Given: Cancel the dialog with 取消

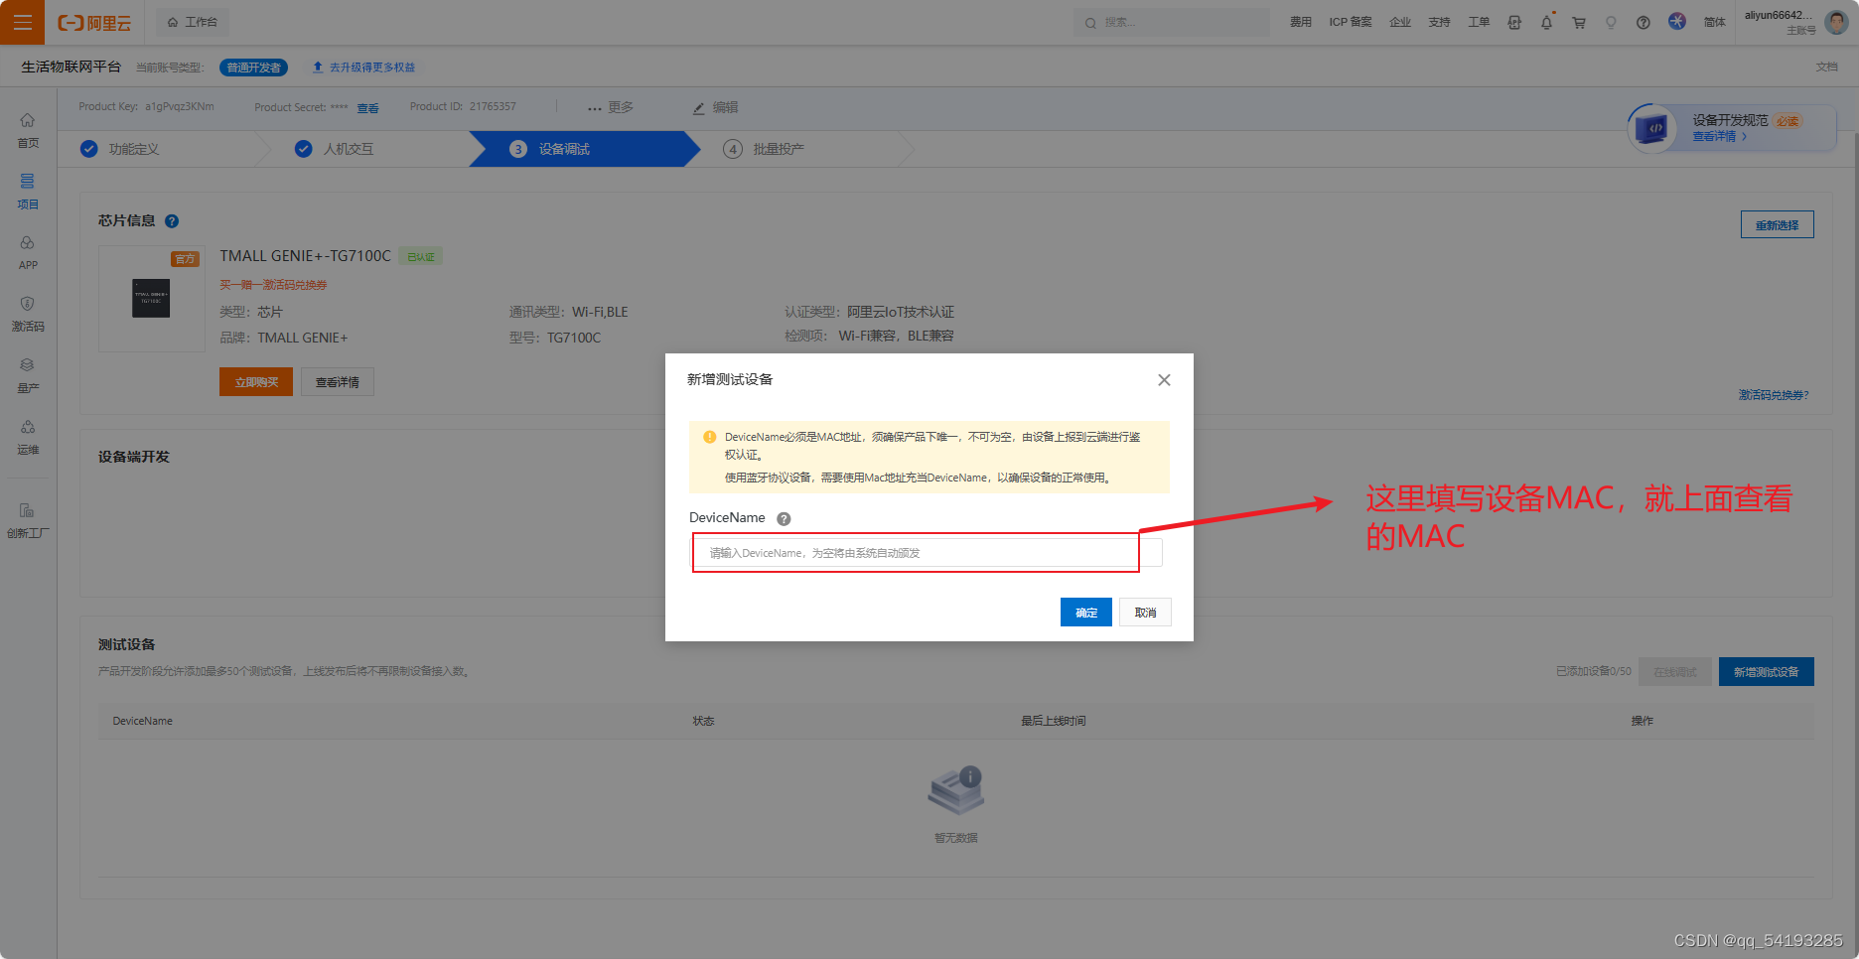Looking at the screenshot, I should click(1145, 613).
